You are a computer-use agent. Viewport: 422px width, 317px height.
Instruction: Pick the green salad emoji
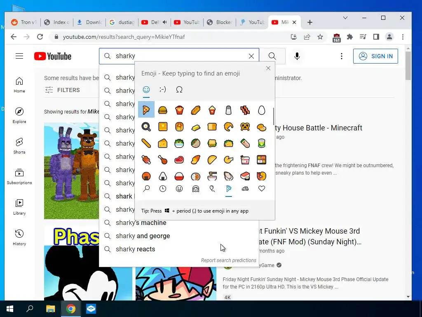(x=179, y=143)
